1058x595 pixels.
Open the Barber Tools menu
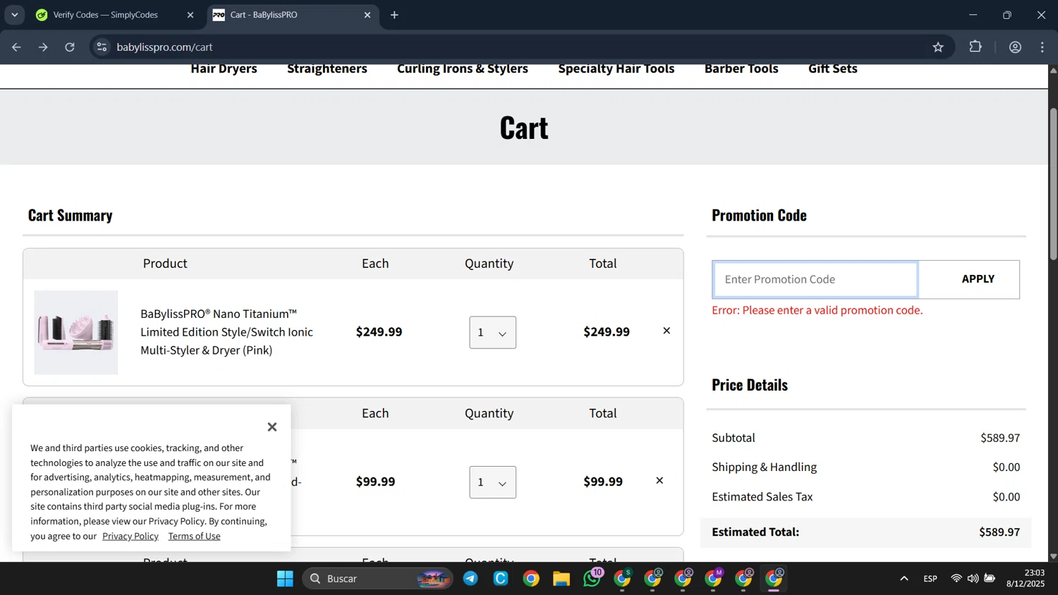pyautogui.click(x=741, y=69)
